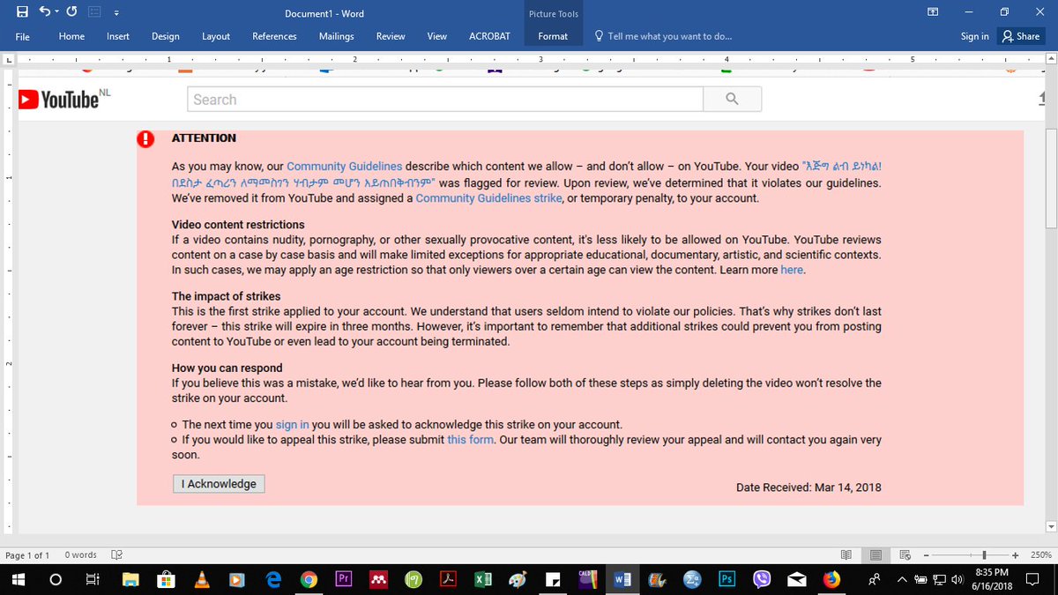Open Task View on taskbar
Image resolution: width=1058 pixels, height=595 pixels.
[92, 580]
